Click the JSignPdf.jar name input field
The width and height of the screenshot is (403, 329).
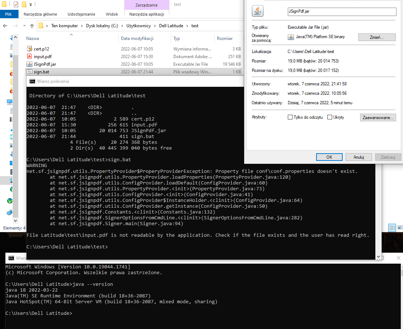pos(342,12)
